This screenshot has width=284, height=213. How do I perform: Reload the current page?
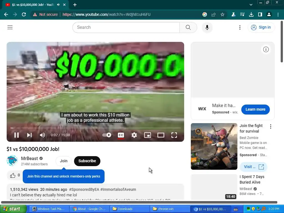[x=24, y=14]
